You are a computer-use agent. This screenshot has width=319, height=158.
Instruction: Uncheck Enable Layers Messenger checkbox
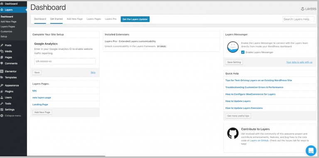(x=243, y=52)
